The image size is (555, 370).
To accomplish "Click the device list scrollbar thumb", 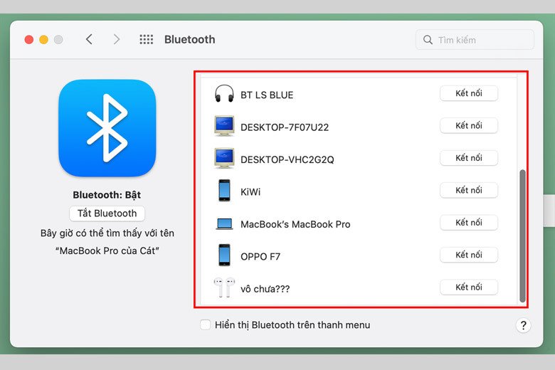I will pos(522,236).
